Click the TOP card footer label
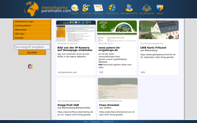The width and height of the screenshot is (197, 123). 101,72
